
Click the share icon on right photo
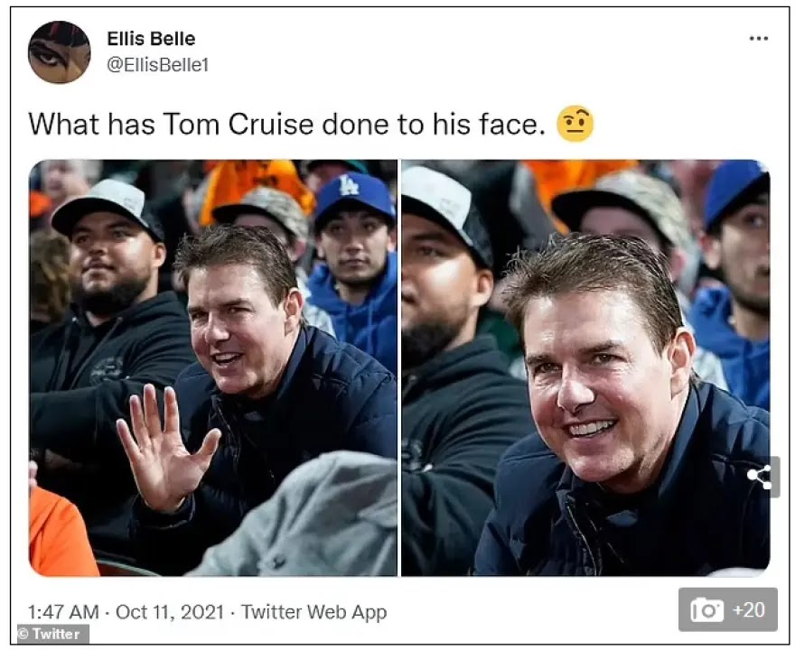coord(760,478)
